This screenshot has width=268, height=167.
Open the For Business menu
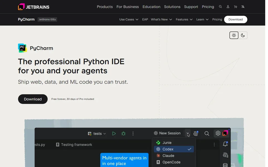click(128, 7)
